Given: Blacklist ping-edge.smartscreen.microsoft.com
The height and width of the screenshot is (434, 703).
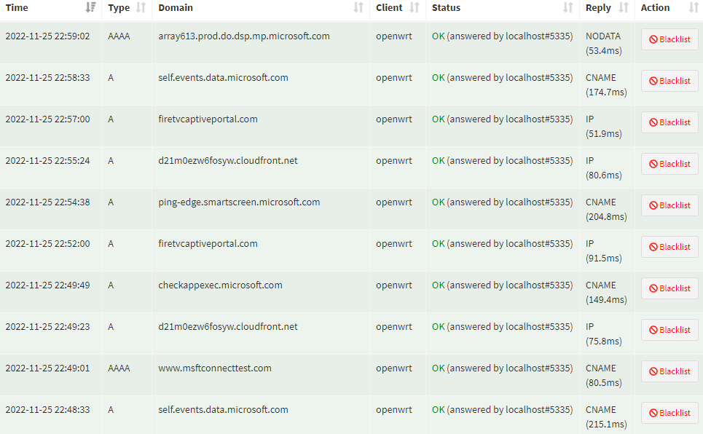Looking at the screenshot, I should 669,205.
